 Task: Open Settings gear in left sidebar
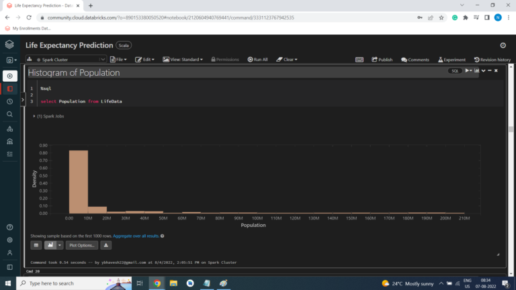click(x=9, y=240)
